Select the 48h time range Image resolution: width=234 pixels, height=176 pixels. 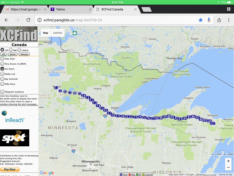point(11,50)
